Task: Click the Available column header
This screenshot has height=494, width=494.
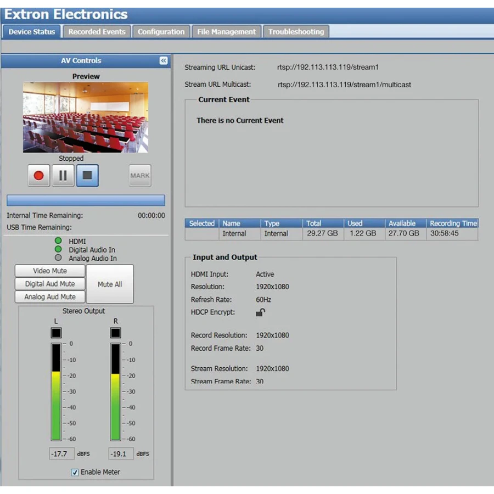Action: [406, 223]
